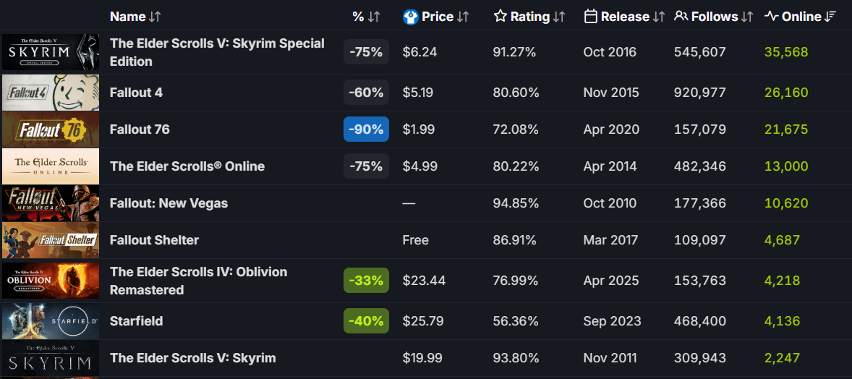Sort by Name using arrows icon

coord(156,17)
